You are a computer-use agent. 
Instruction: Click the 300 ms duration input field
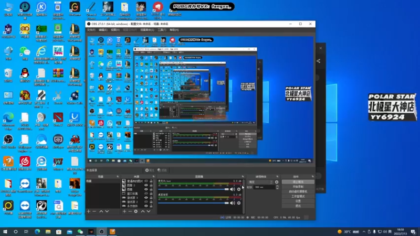pos(265,187)
